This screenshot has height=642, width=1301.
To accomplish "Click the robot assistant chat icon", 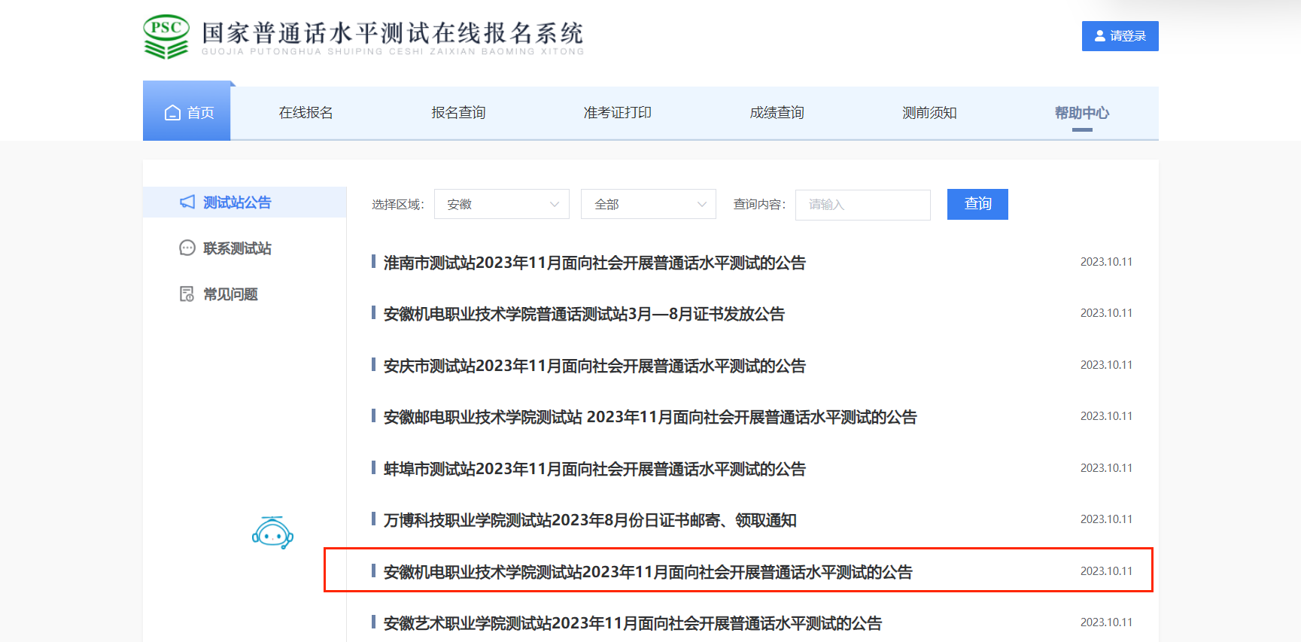I will tap(272, 533).
